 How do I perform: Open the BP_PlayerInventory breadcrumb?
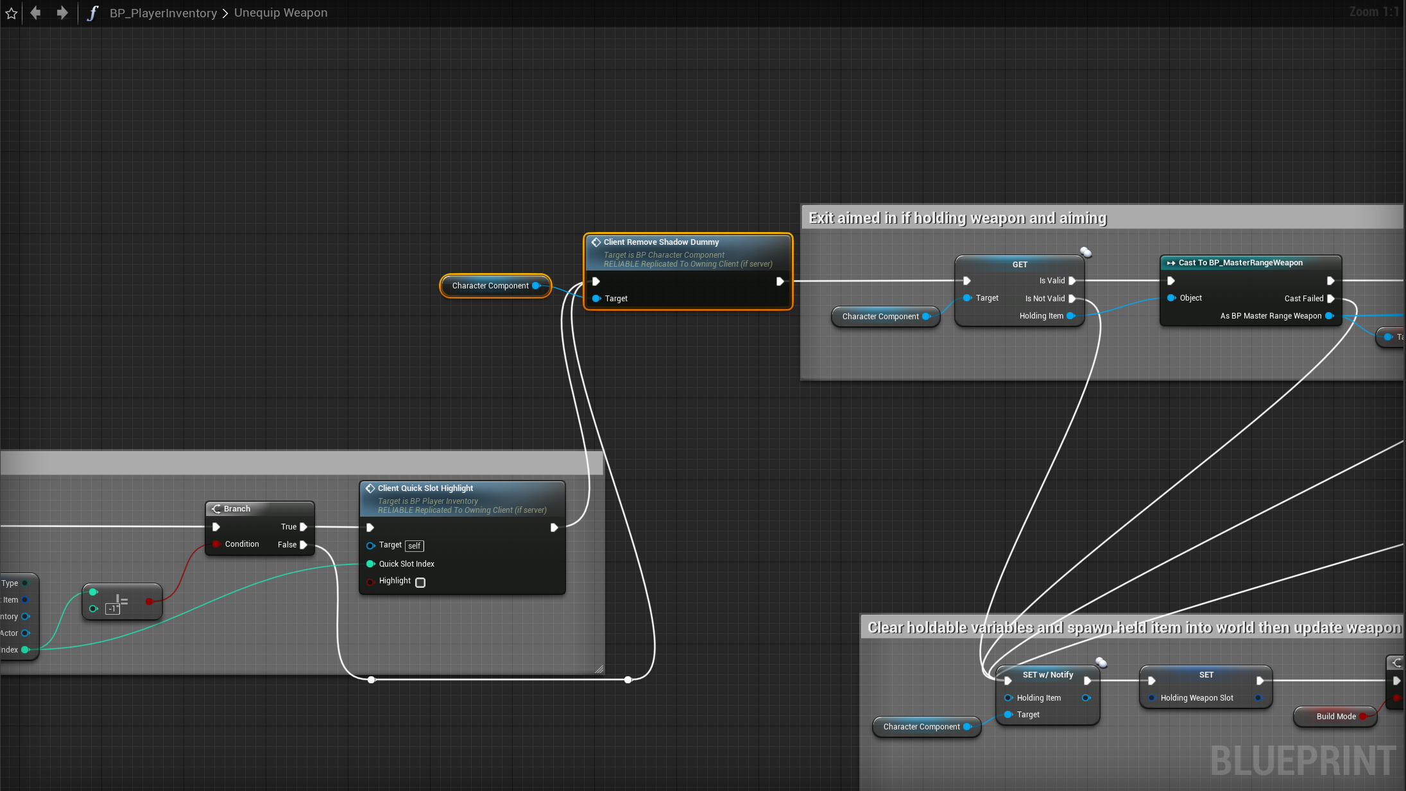pos(163,13)
